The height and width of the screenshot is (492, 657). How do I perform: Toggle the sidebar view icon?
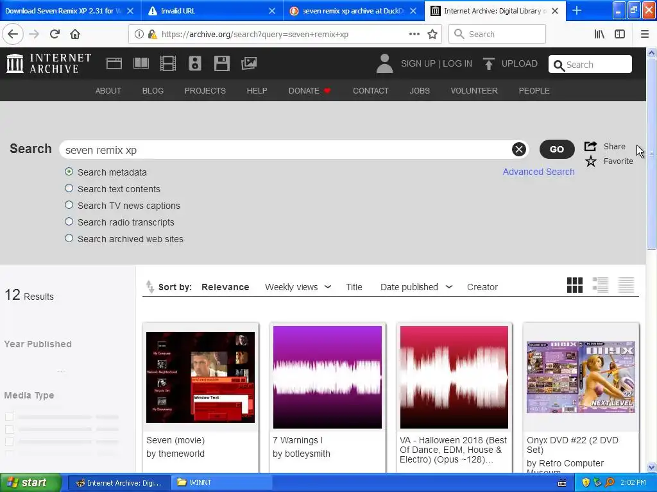620,35
